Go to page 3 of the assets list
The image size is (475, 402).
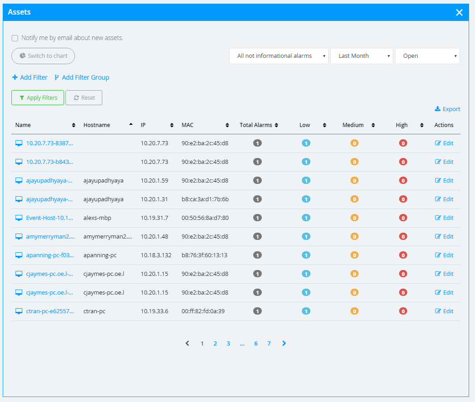(x=228, y=343)
